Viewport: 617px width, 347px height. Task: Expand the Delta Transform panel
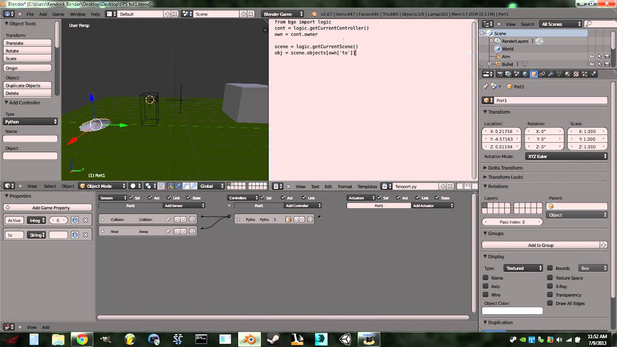[505, 168]
